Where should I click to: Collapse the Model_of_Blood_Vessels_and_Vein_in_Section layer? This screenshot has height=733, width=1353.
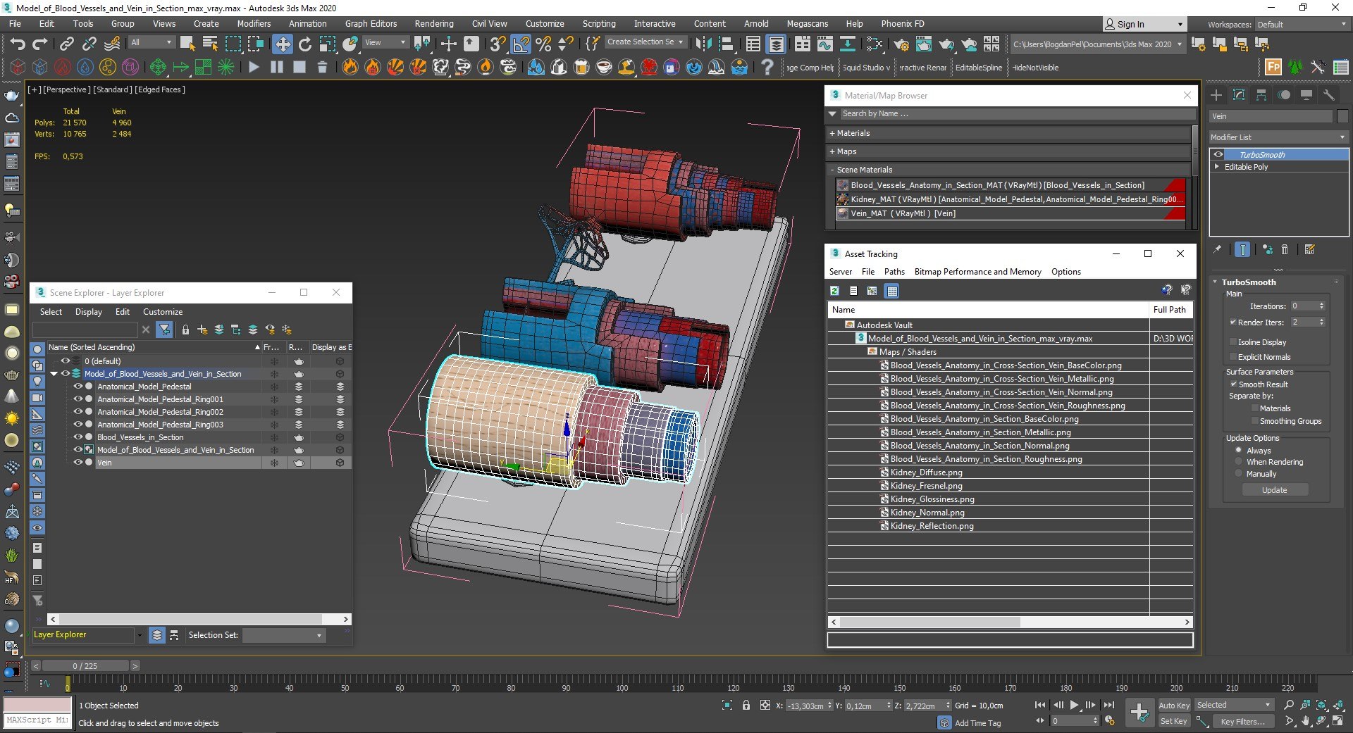[54, 374]
